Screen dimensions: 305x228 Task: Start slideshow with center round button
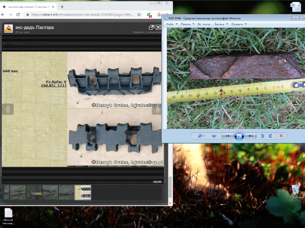click(x=239, y=136)
